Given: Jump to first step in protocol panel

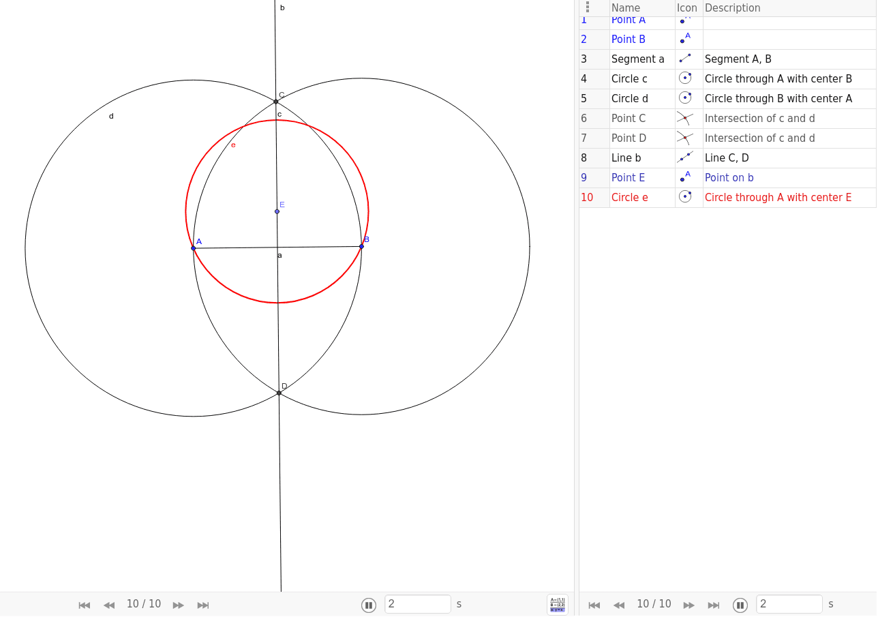Looking at the screenshot, I should (594, 605).
